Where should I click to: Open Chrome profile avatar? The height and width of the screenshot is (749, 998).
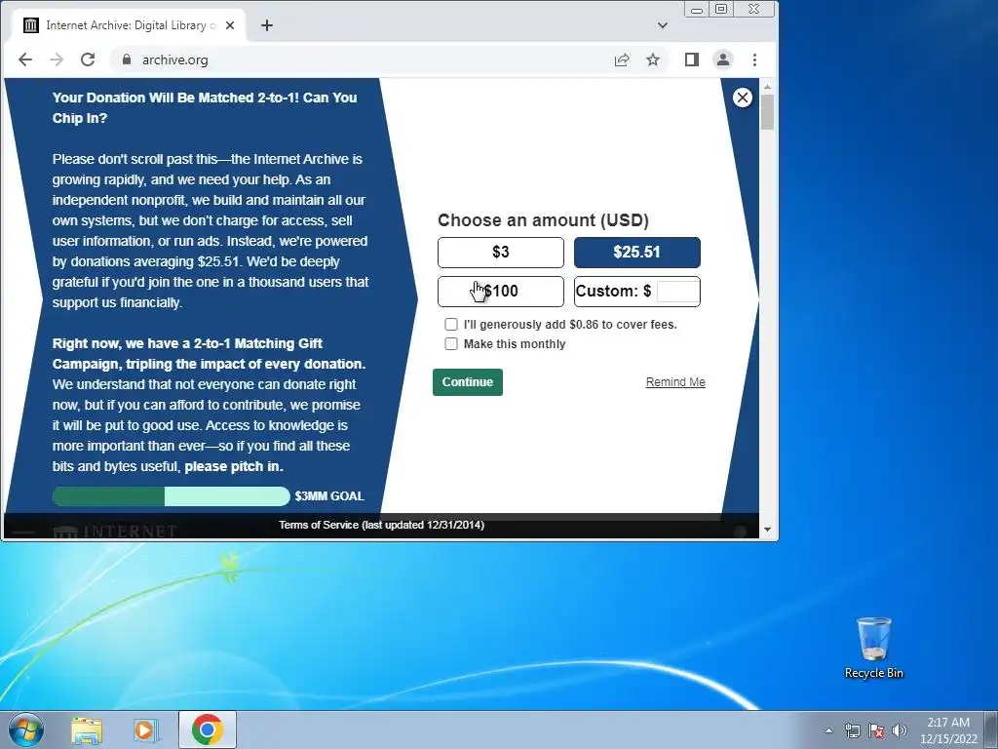723,59
